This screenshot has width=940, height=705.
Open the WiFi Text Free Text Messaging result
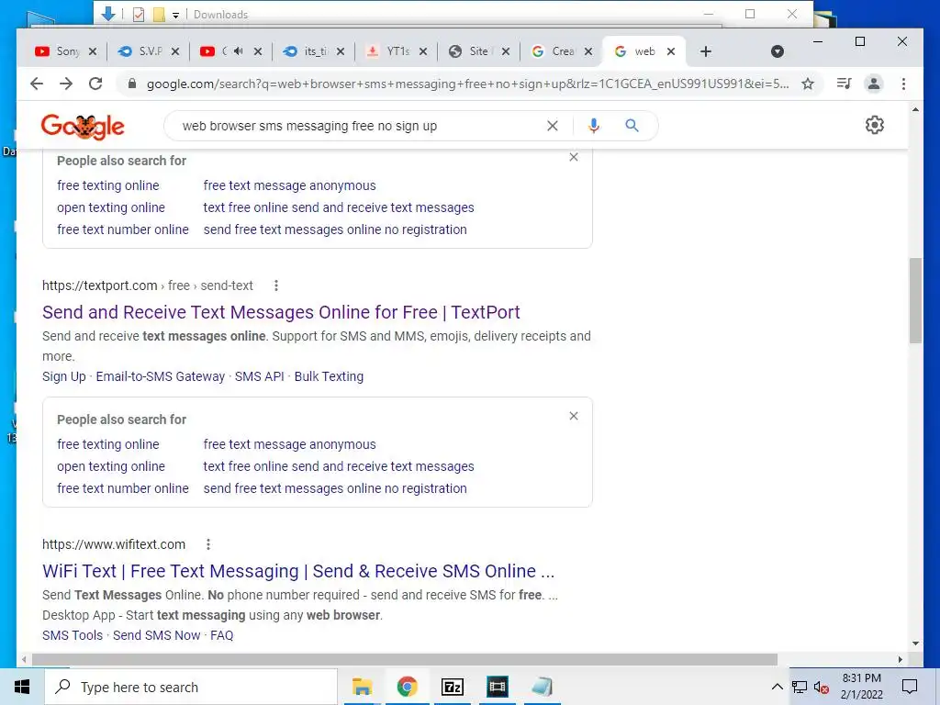click(x=298, y=571)
